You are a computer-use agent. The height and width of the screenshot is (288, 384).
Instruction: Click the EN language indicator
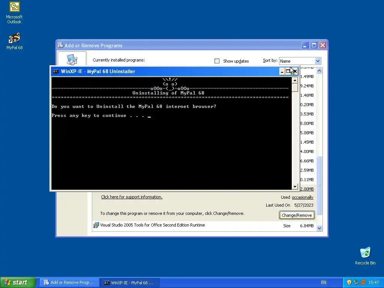tap(324, 282)
